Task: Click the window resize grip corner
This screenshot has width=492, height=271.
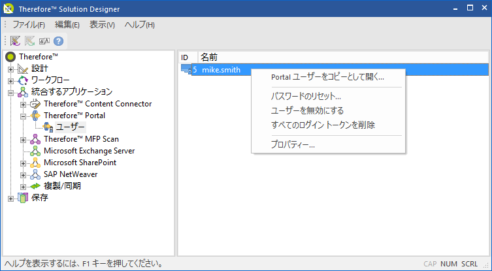Action: pos(485,265)
